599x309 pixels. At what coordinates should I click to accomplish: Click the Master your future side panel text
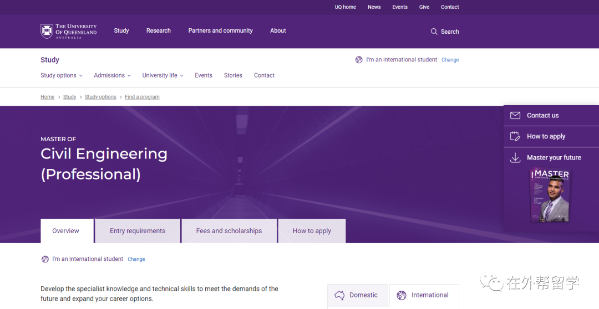554,158
